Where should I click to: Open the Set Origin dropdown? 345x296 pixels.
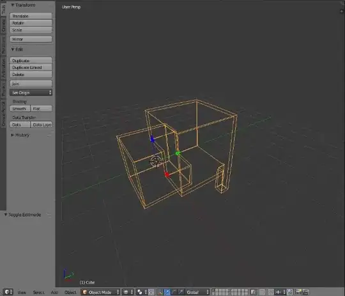click(31, 93)
